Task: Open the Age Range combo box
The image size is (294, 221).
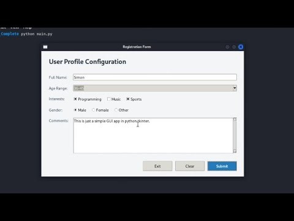Action: point(155,88)
